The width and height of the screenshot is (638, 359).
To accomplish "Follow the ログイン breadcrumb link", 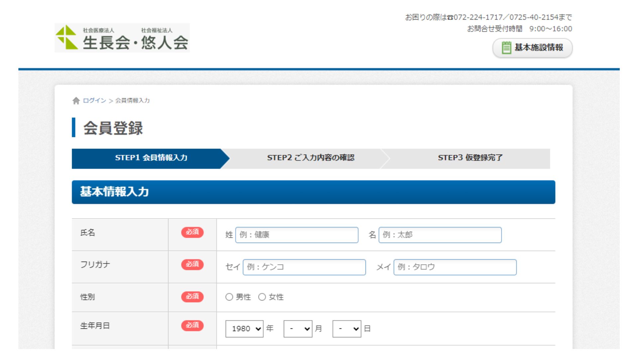I will pos(94,100).
